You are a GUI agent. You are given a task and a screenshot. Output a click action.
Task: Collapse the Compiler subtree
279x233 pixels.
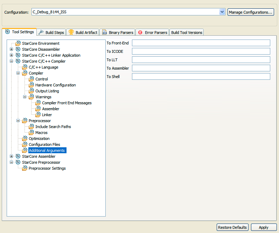coord(18,73)
